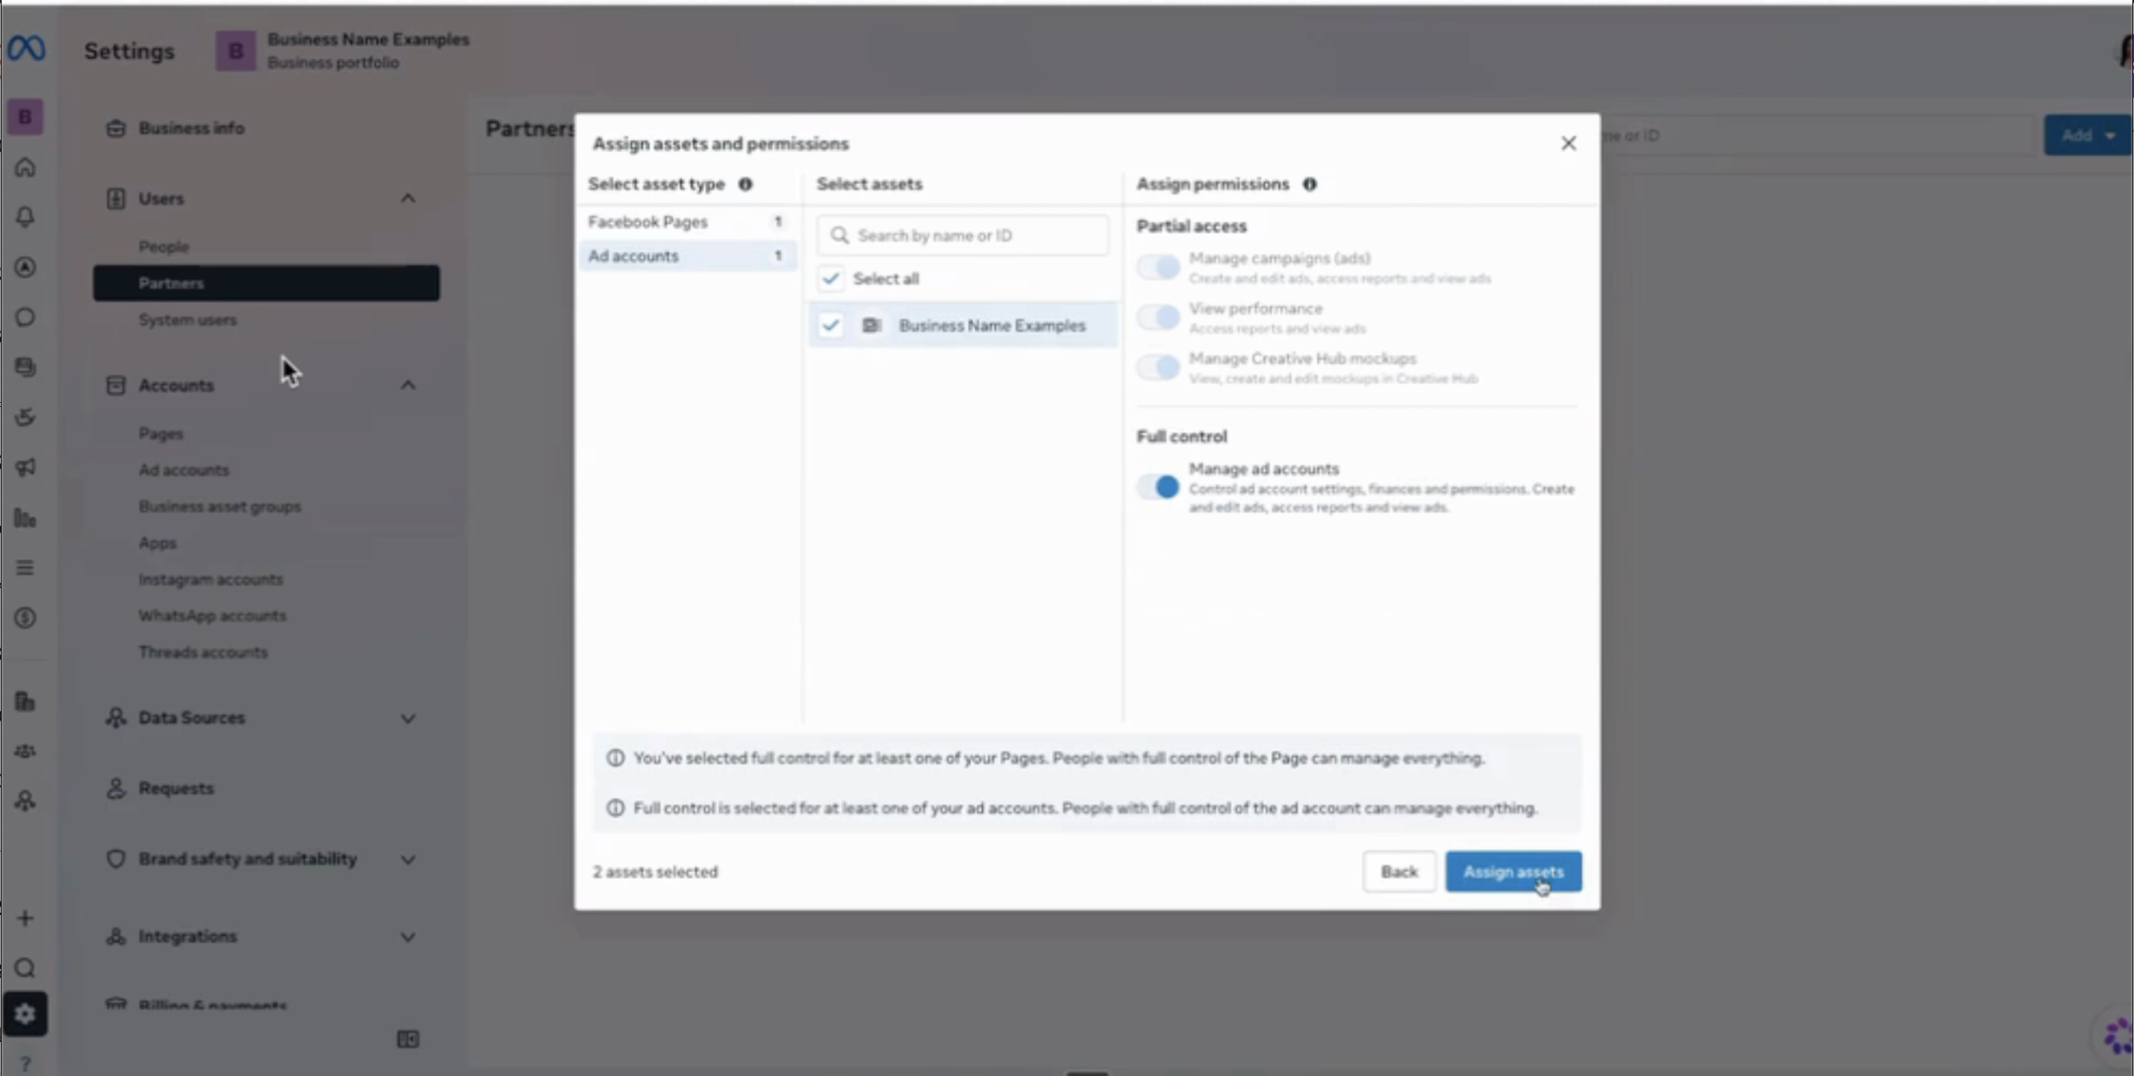The image size is (2134, 1076).
Task: Select Facebook Pages asset type
Action: [x=687, y=222]
